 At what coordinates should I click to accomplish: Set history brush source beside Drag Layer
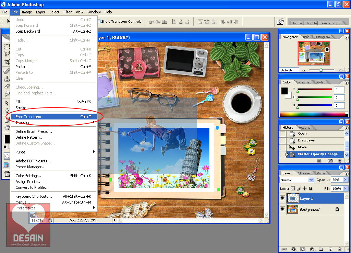pyautogui.click(x=283, y=140)
